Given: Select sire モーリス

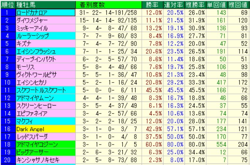Looking at the screenshot, I should pyautogui.click(x=46, y=67).
